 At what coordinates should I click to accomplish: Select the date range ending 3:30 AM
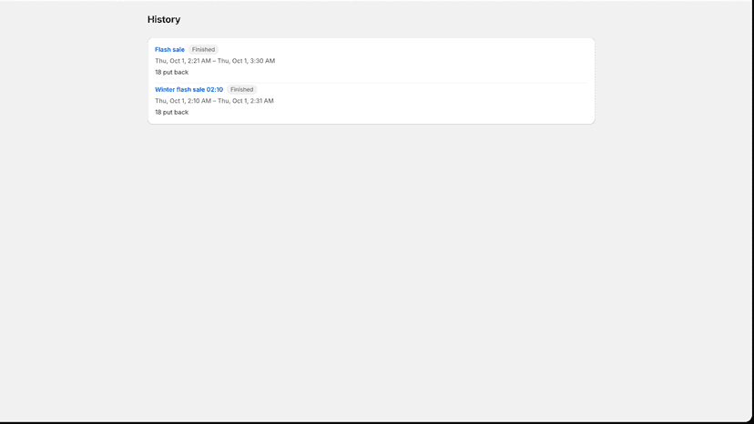click(215, 61)
